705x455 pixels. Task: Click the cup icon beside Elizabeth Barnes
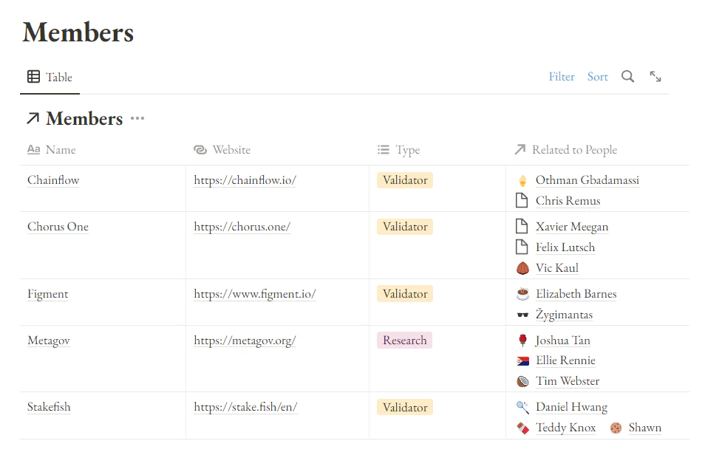[522, 294]
